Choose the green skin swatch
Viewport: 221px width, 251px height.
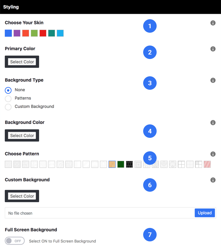(34, 33)
